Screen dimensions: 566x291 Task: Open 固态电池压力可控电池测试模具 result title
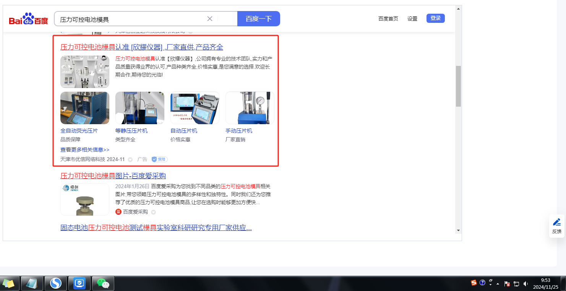[x=156, y=228]
